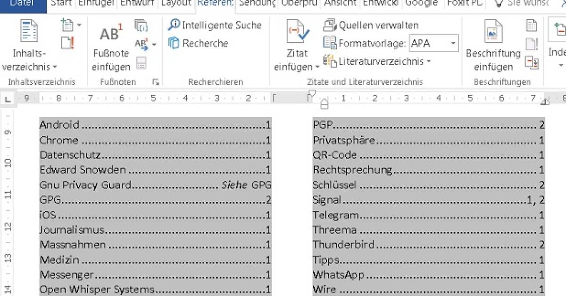Open the Fußnoten dialog launcher

(156, 82)
